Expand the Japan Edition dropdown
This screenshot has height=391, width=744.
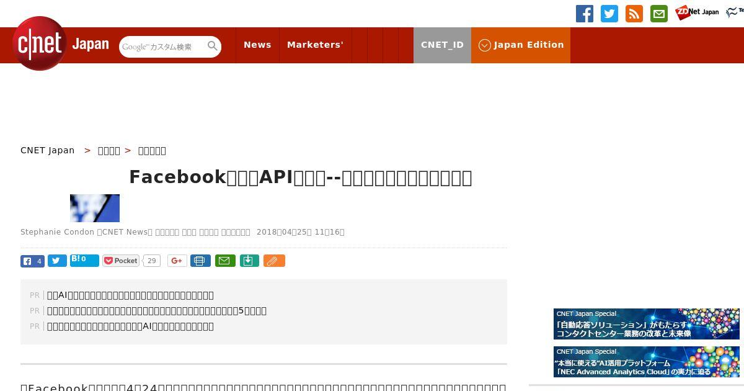(521, 45)
